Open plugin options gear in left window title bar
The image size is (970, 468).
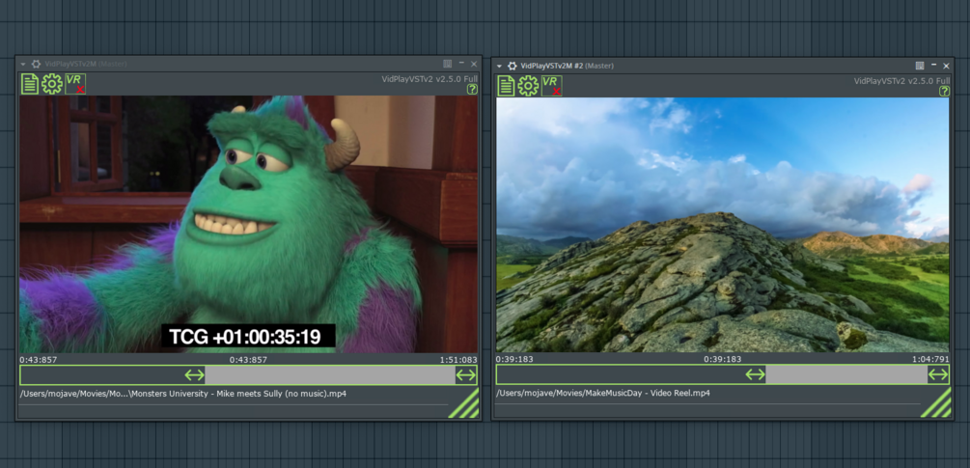(x=36, y=64)
